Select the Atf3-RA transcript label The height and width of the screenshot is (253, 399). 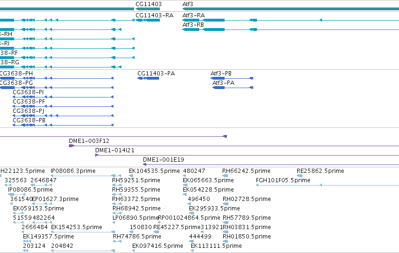click(194, 15)
